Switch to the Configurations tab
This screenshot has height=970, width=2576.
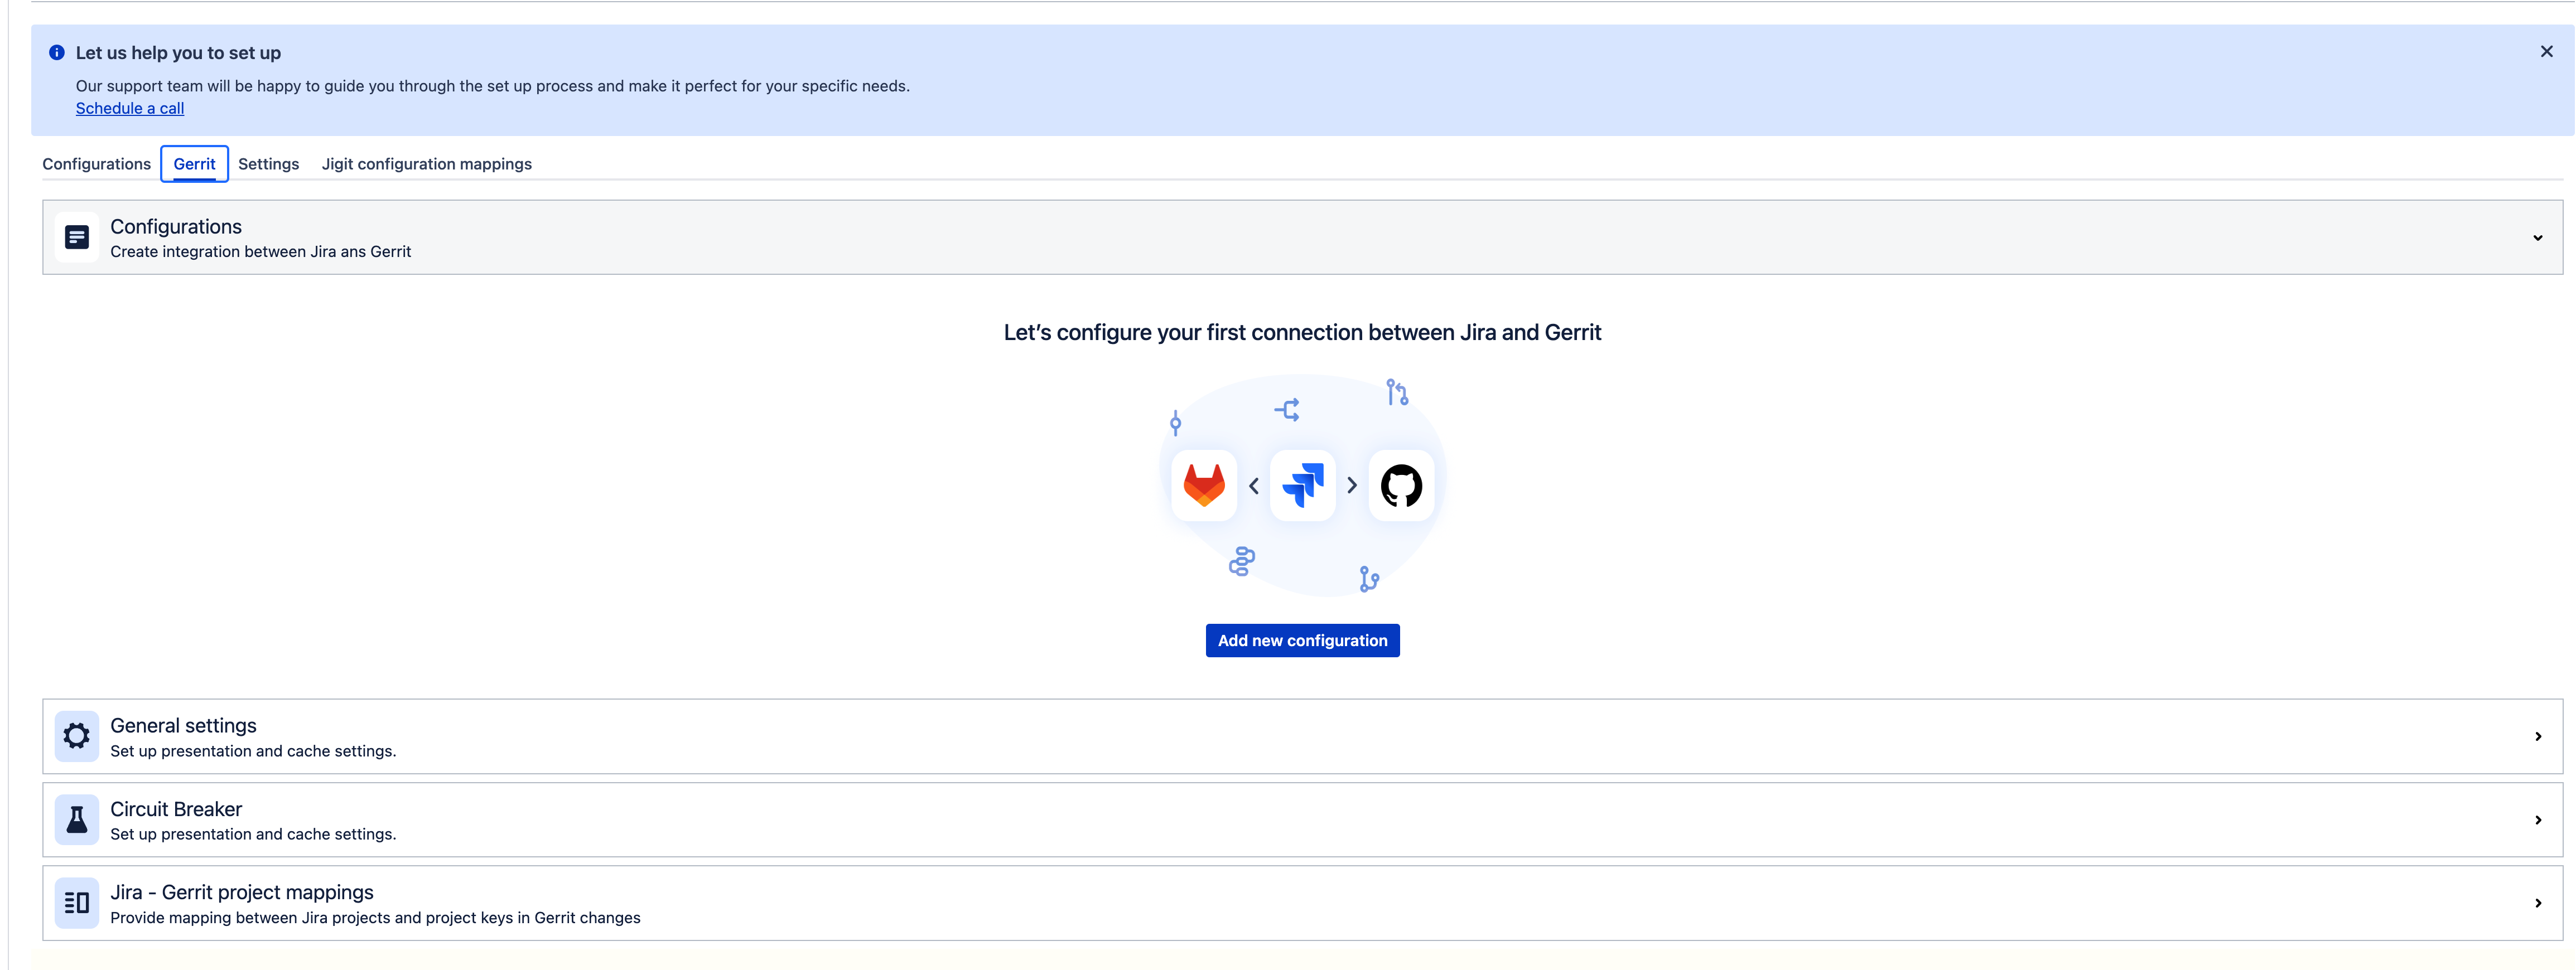96,164
